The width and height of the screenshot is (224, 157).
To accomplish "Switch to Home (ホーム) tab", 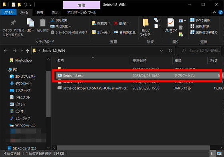I will [x=24, y=12].
